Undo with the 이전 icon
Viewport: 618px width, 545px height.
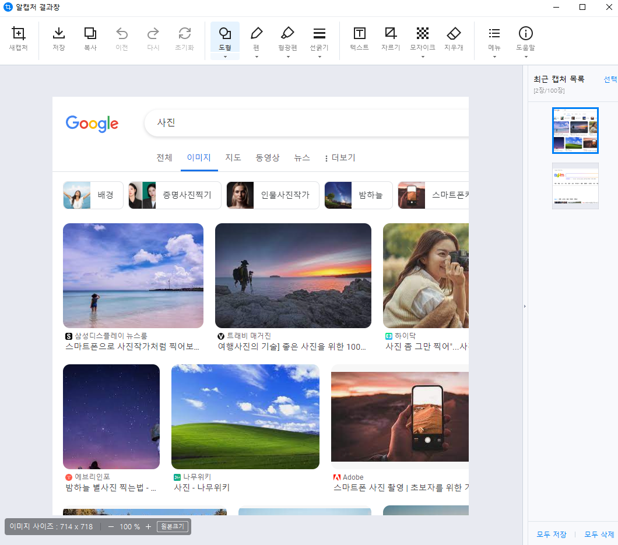tap(122, 38)
